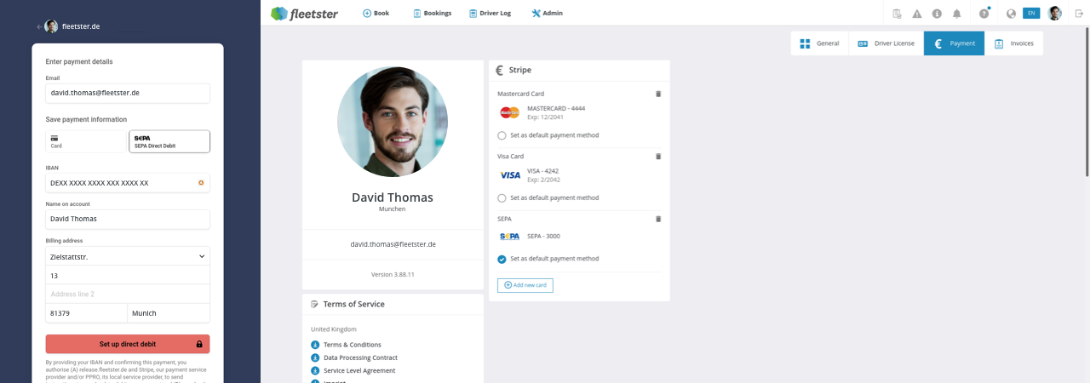The width and height of the screenshot is (1090, 383).
Task: Go back using arrow beside fleetster.de
Action: (39, 26)
